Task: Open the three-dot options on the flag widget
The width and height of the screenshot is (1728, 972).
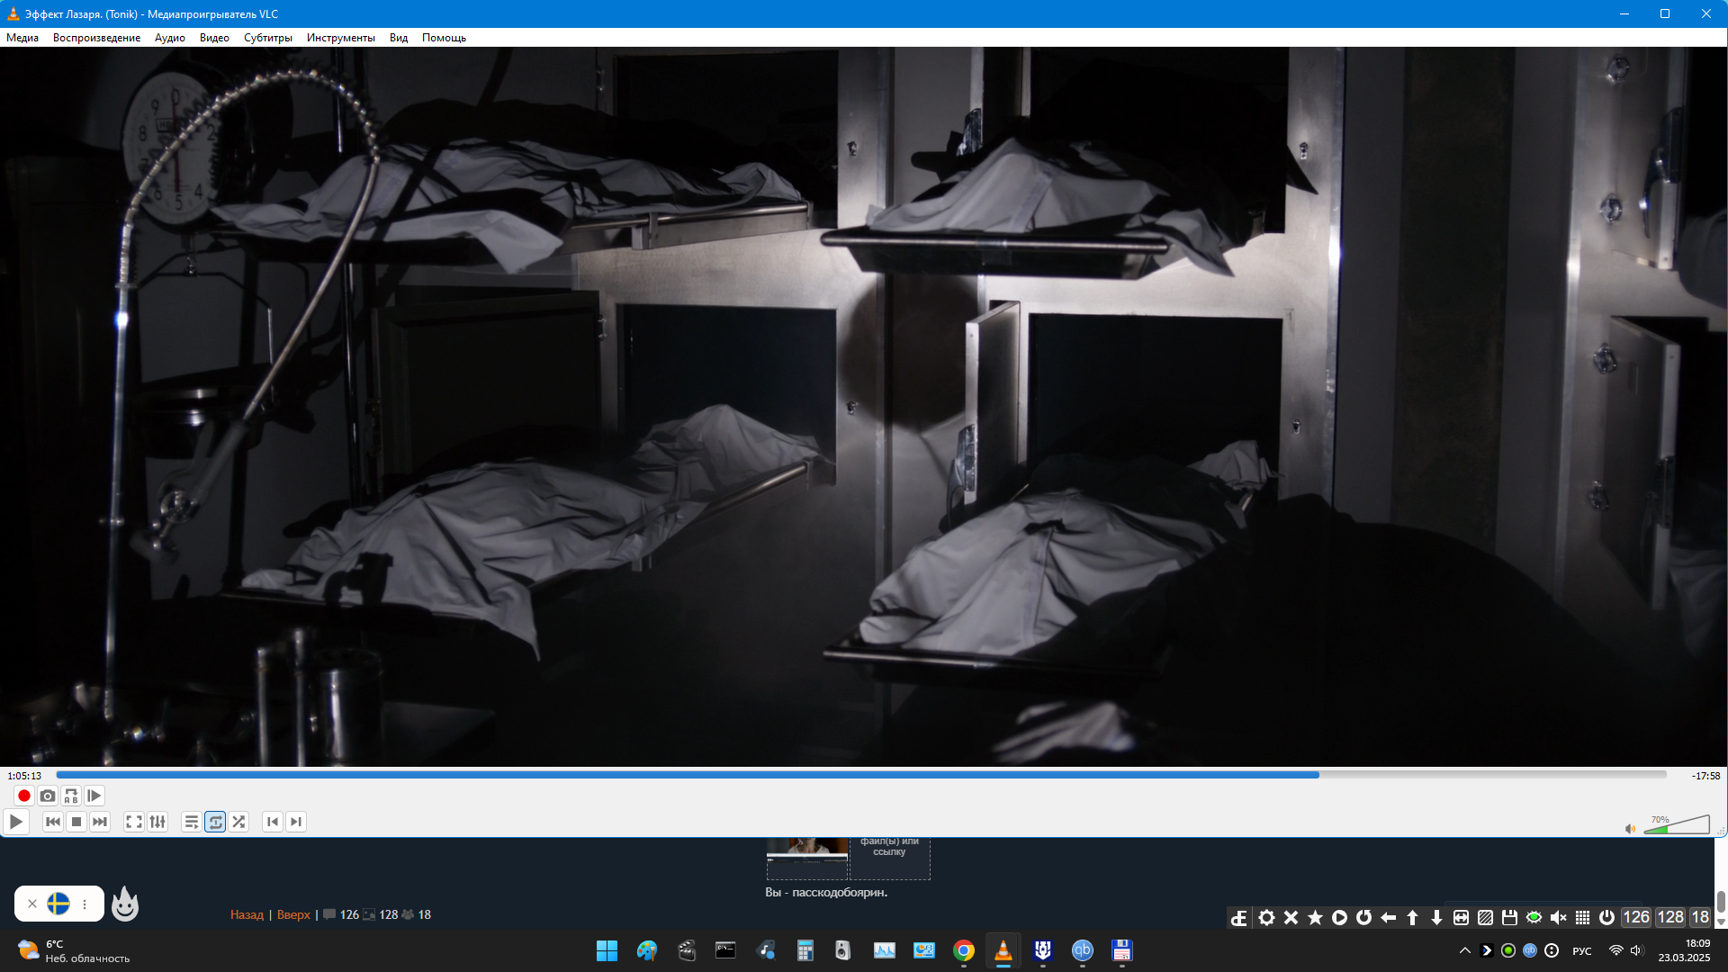Action: (x=85, y=904)
